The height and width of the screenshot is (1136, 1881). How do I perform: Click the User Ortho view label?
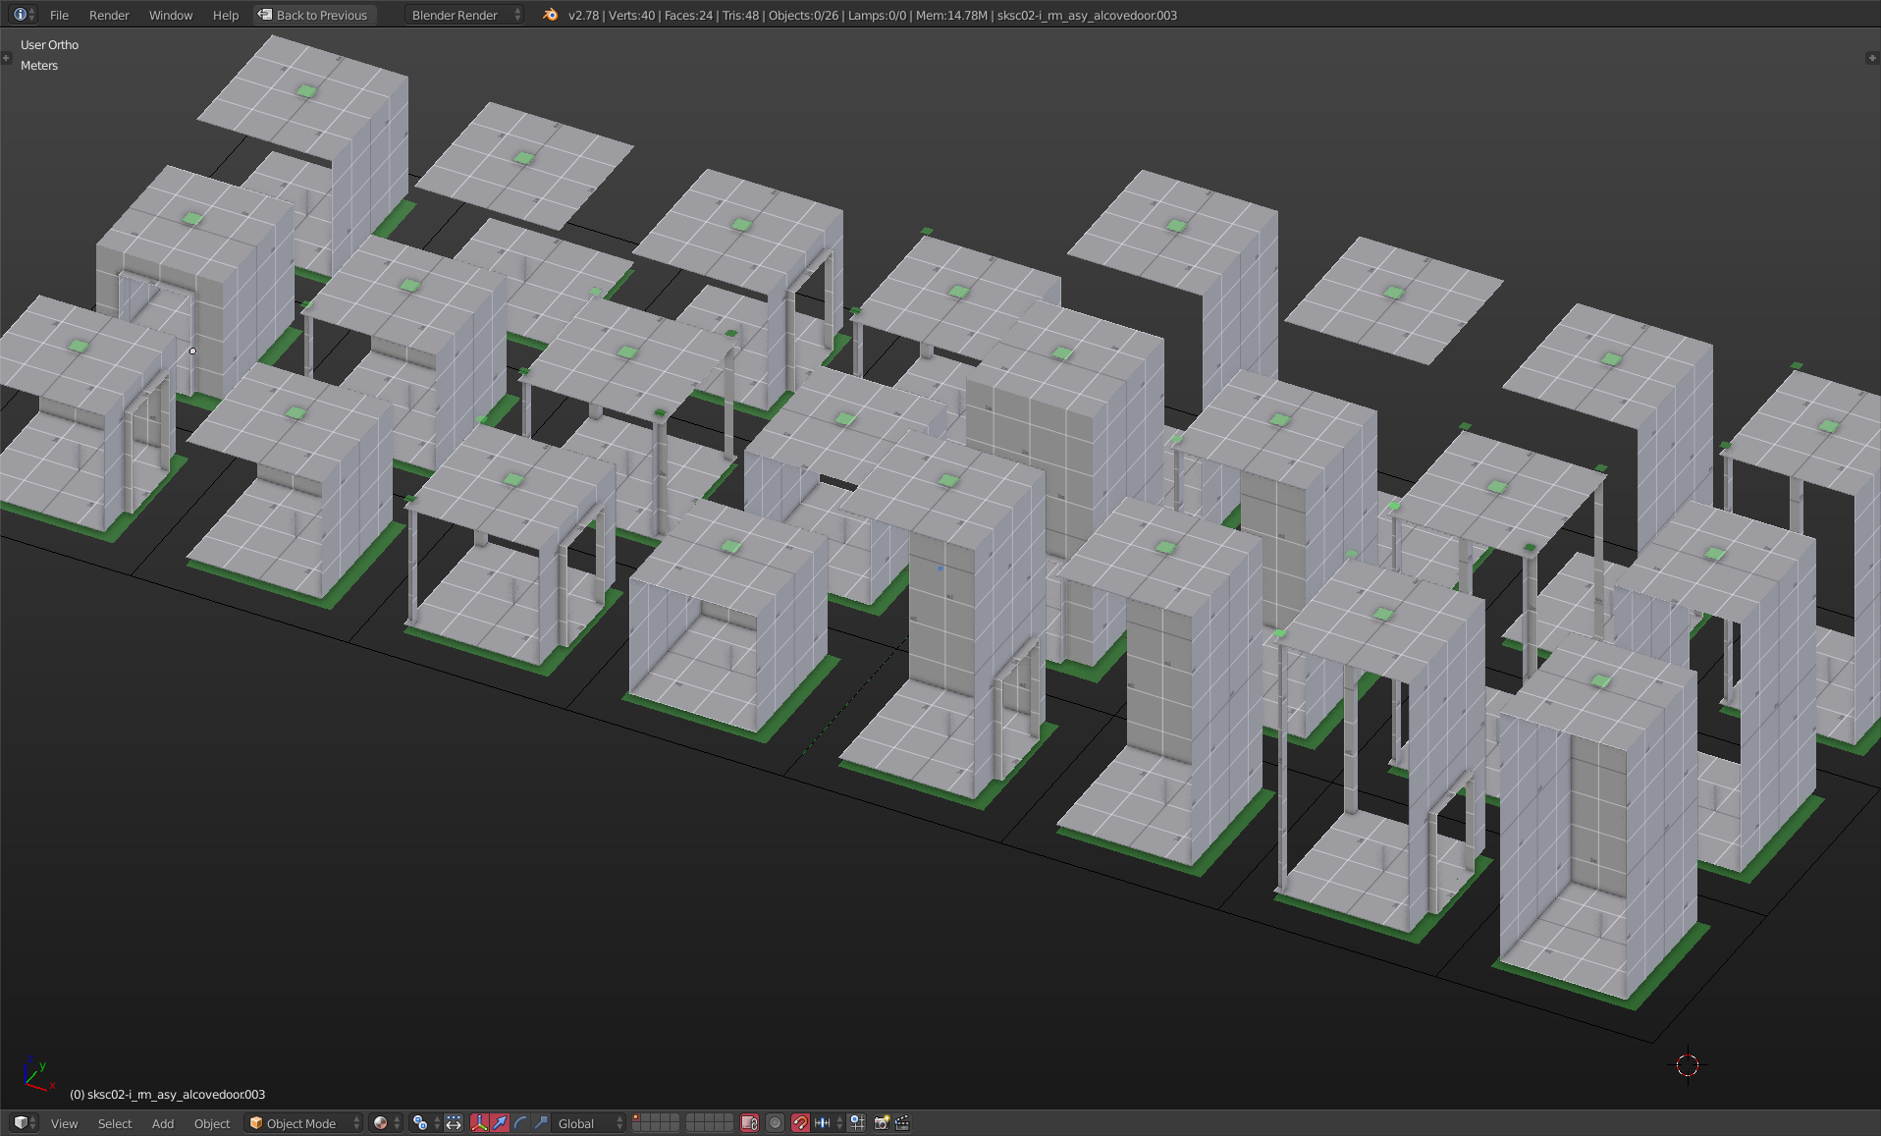49,45
